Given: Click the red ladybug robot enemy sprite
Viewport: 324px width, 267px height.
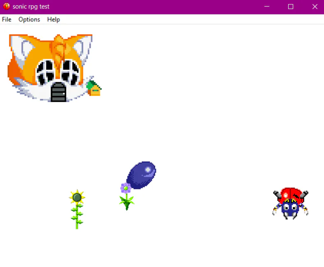Looking at the screenshot, I should [290, 203].
